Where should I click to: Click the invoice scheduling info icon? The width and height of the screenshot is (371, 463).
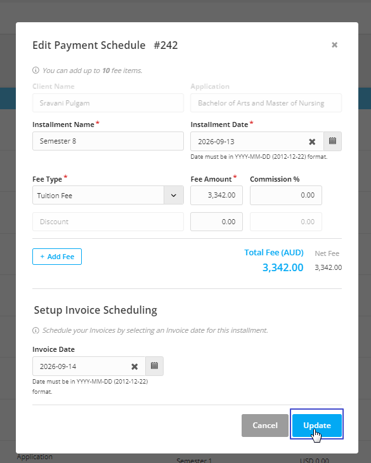coord(36,330)
